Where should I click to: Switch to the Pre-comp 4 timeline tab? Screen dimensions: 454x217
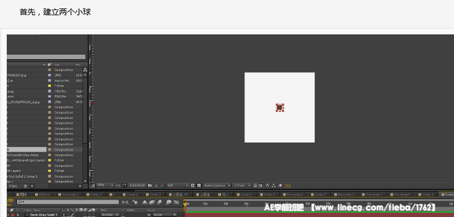(373, 195)
